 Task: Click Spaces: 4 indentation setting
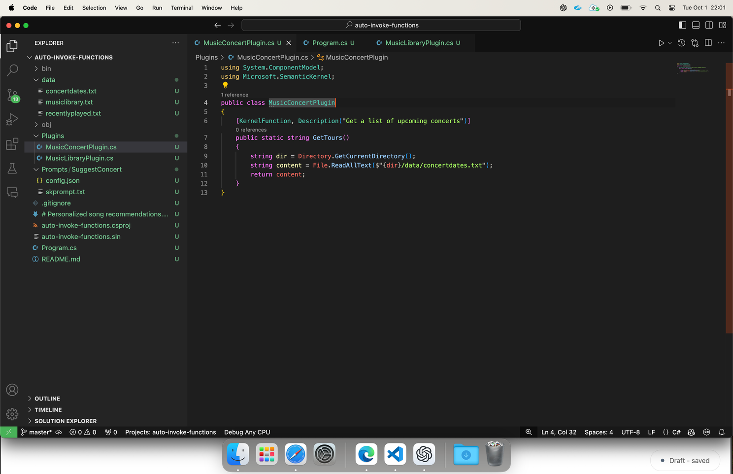click(599, 432)
